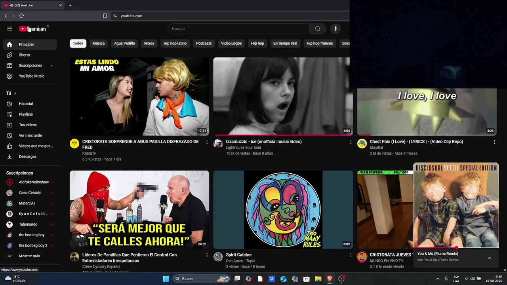
Task: Click the YouTube Premium logo
Action: tap(32, 29)
